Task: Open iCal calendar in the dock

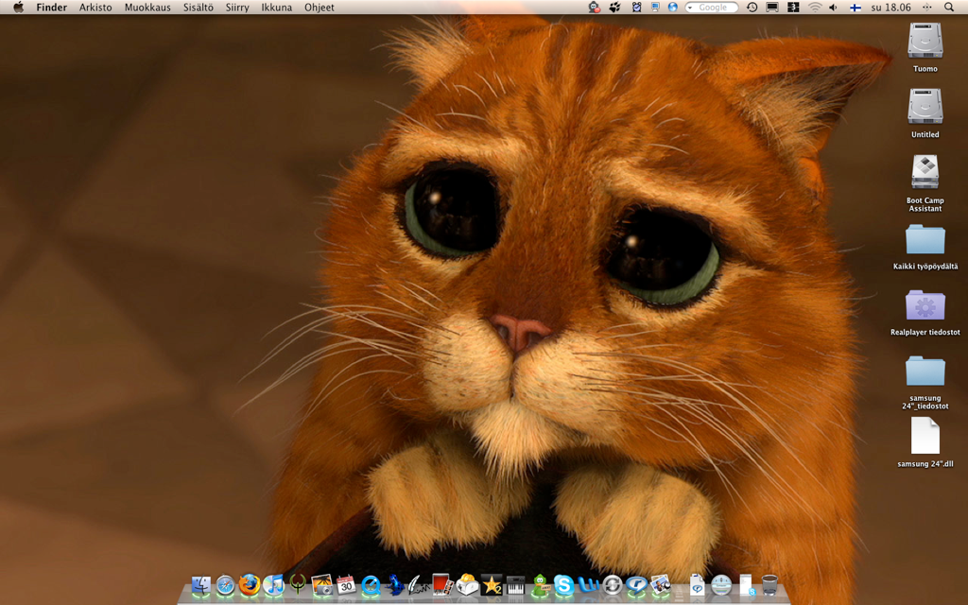Action: 346,584
